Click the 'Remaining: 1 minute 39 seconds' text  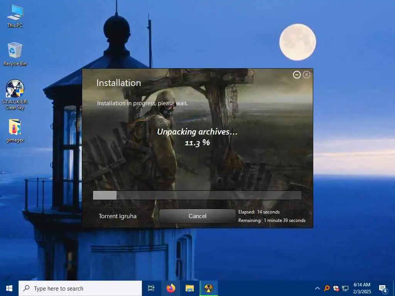click(x=272, y=220)
